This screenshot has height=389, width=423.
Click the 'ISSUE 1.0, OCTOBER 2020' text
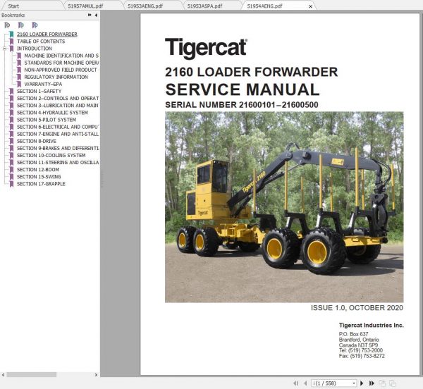coord(357,308)
